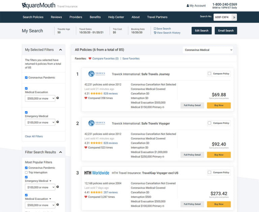Open the Travel Partners menu item

click(157, 17)
